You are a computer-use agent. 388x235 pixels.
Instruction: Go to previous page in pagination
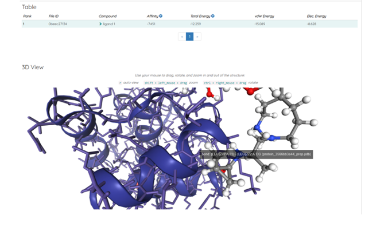(182, 37)
